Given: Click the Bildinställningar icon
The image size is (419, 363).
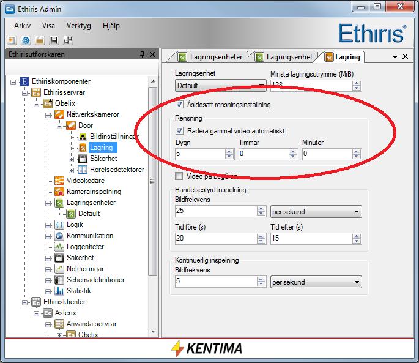Looking at the screenshot, I should 83,137.
